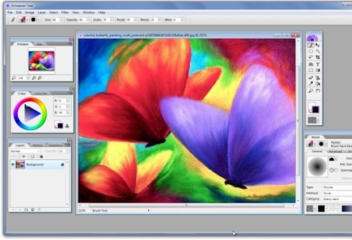Viewport: 352px width, 240px height.
Task: Activate the Lasso tool
Action: (x=311, y=57)
